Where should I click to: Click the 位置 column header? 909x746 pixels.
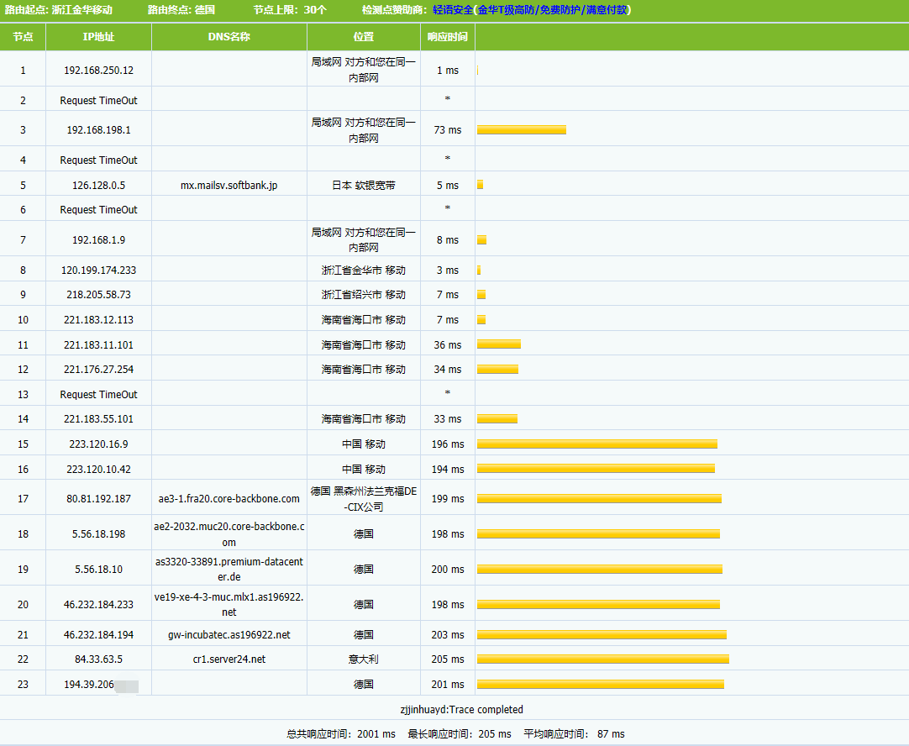363,37
